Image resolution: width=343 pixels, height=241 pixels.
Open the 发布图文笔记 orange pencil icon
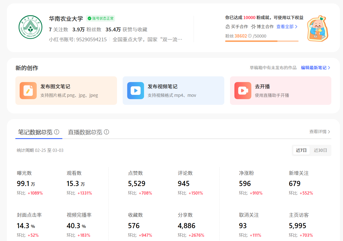(x=28, y=91)
